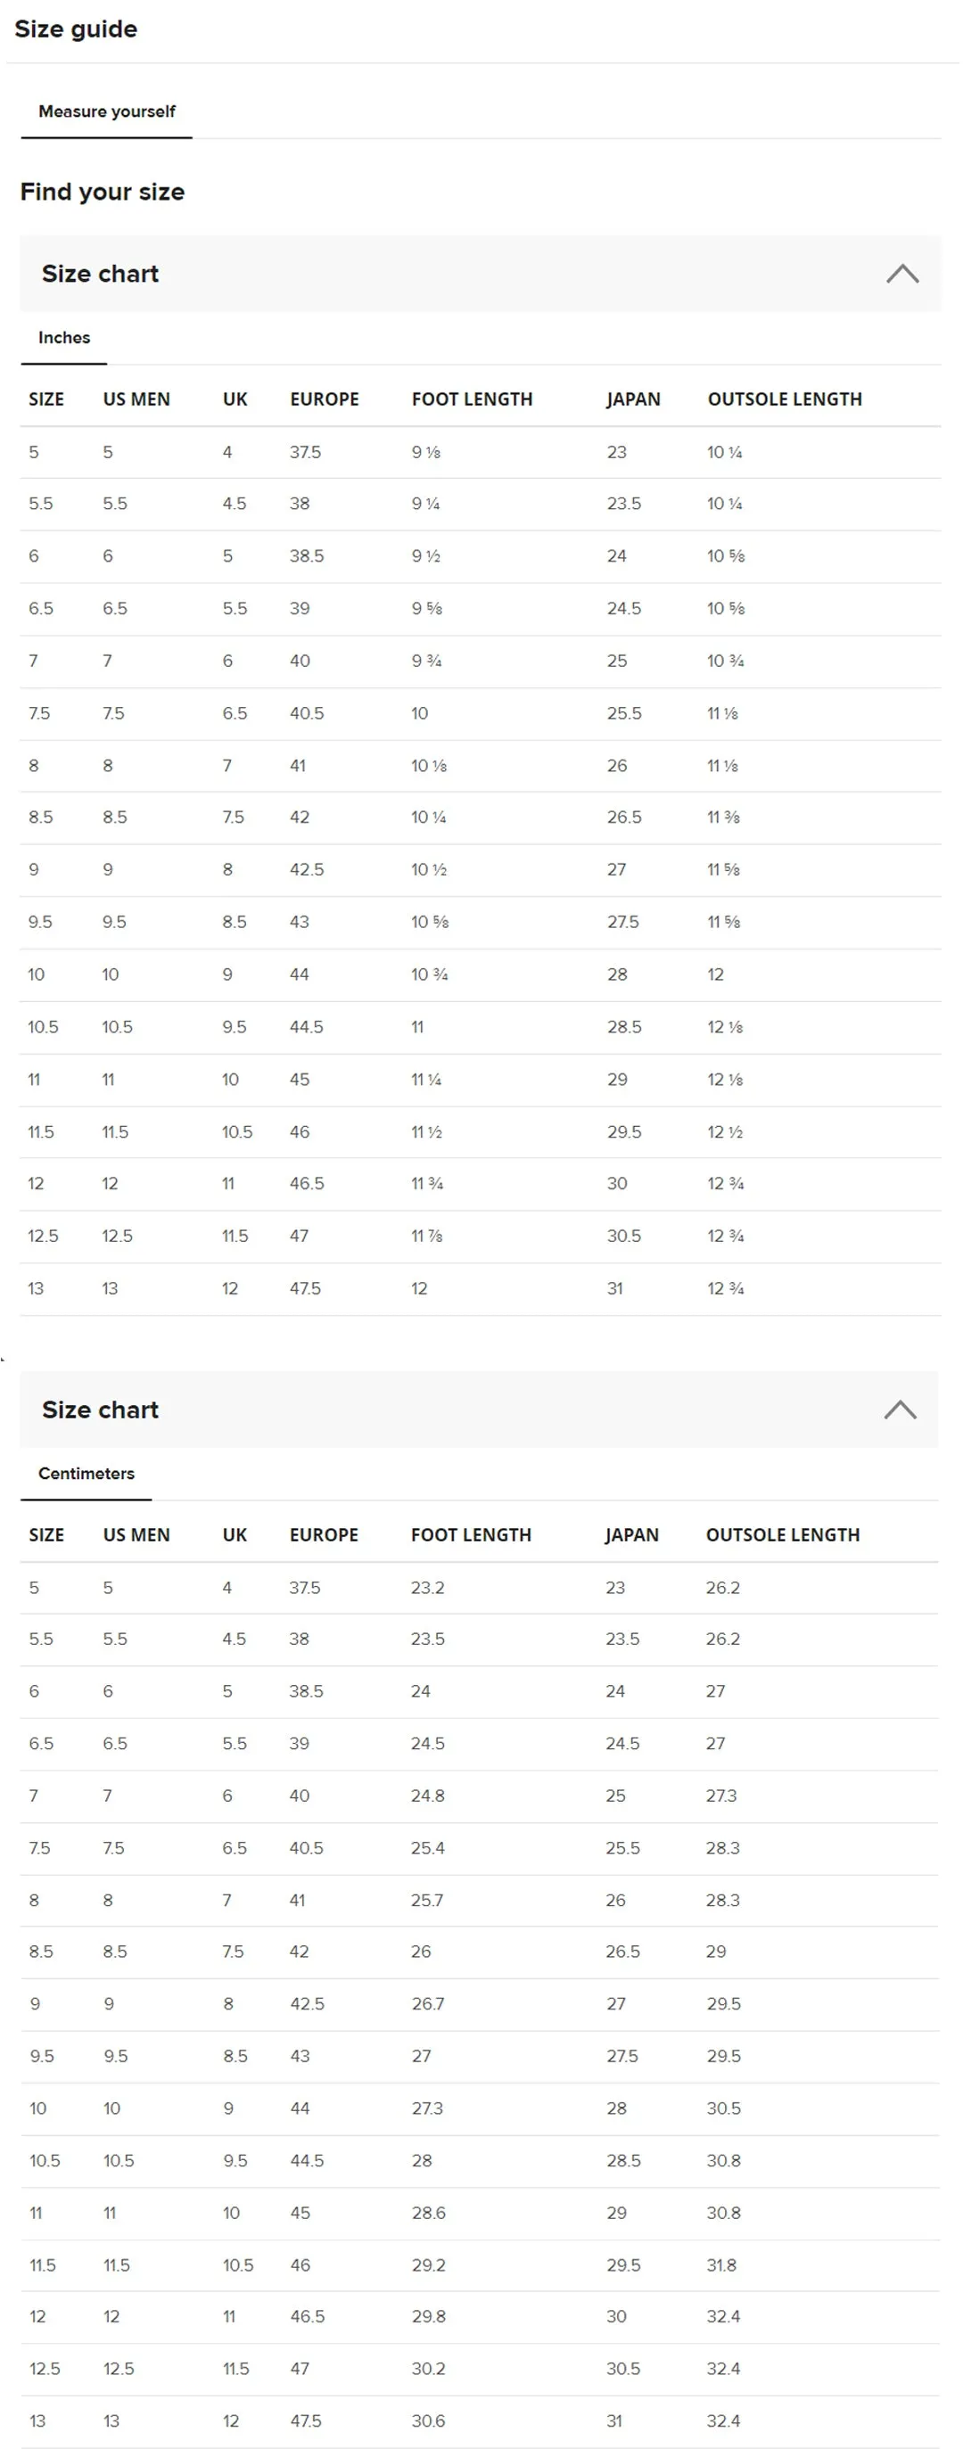Select Europe 42.5 cell in inches table
The width and height of the screenshot is (963, 2449).
(306, 870)
